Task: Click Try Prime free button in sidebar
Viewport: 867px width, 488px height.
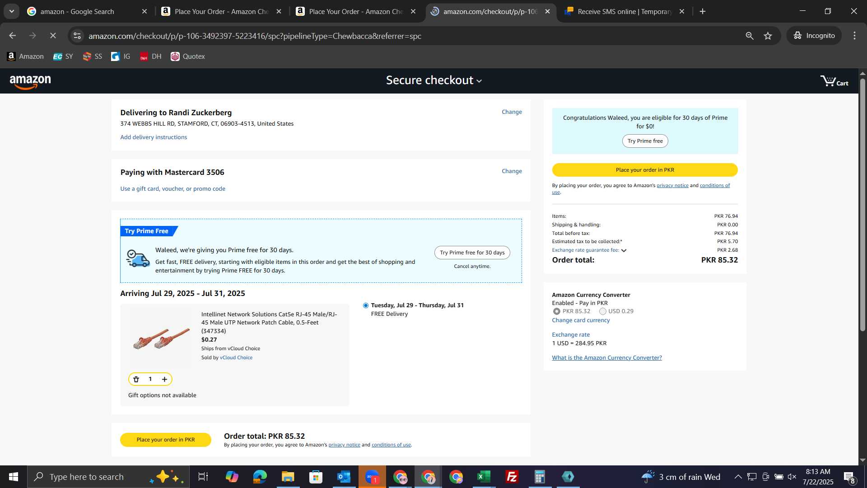Action: click(645, 141)
